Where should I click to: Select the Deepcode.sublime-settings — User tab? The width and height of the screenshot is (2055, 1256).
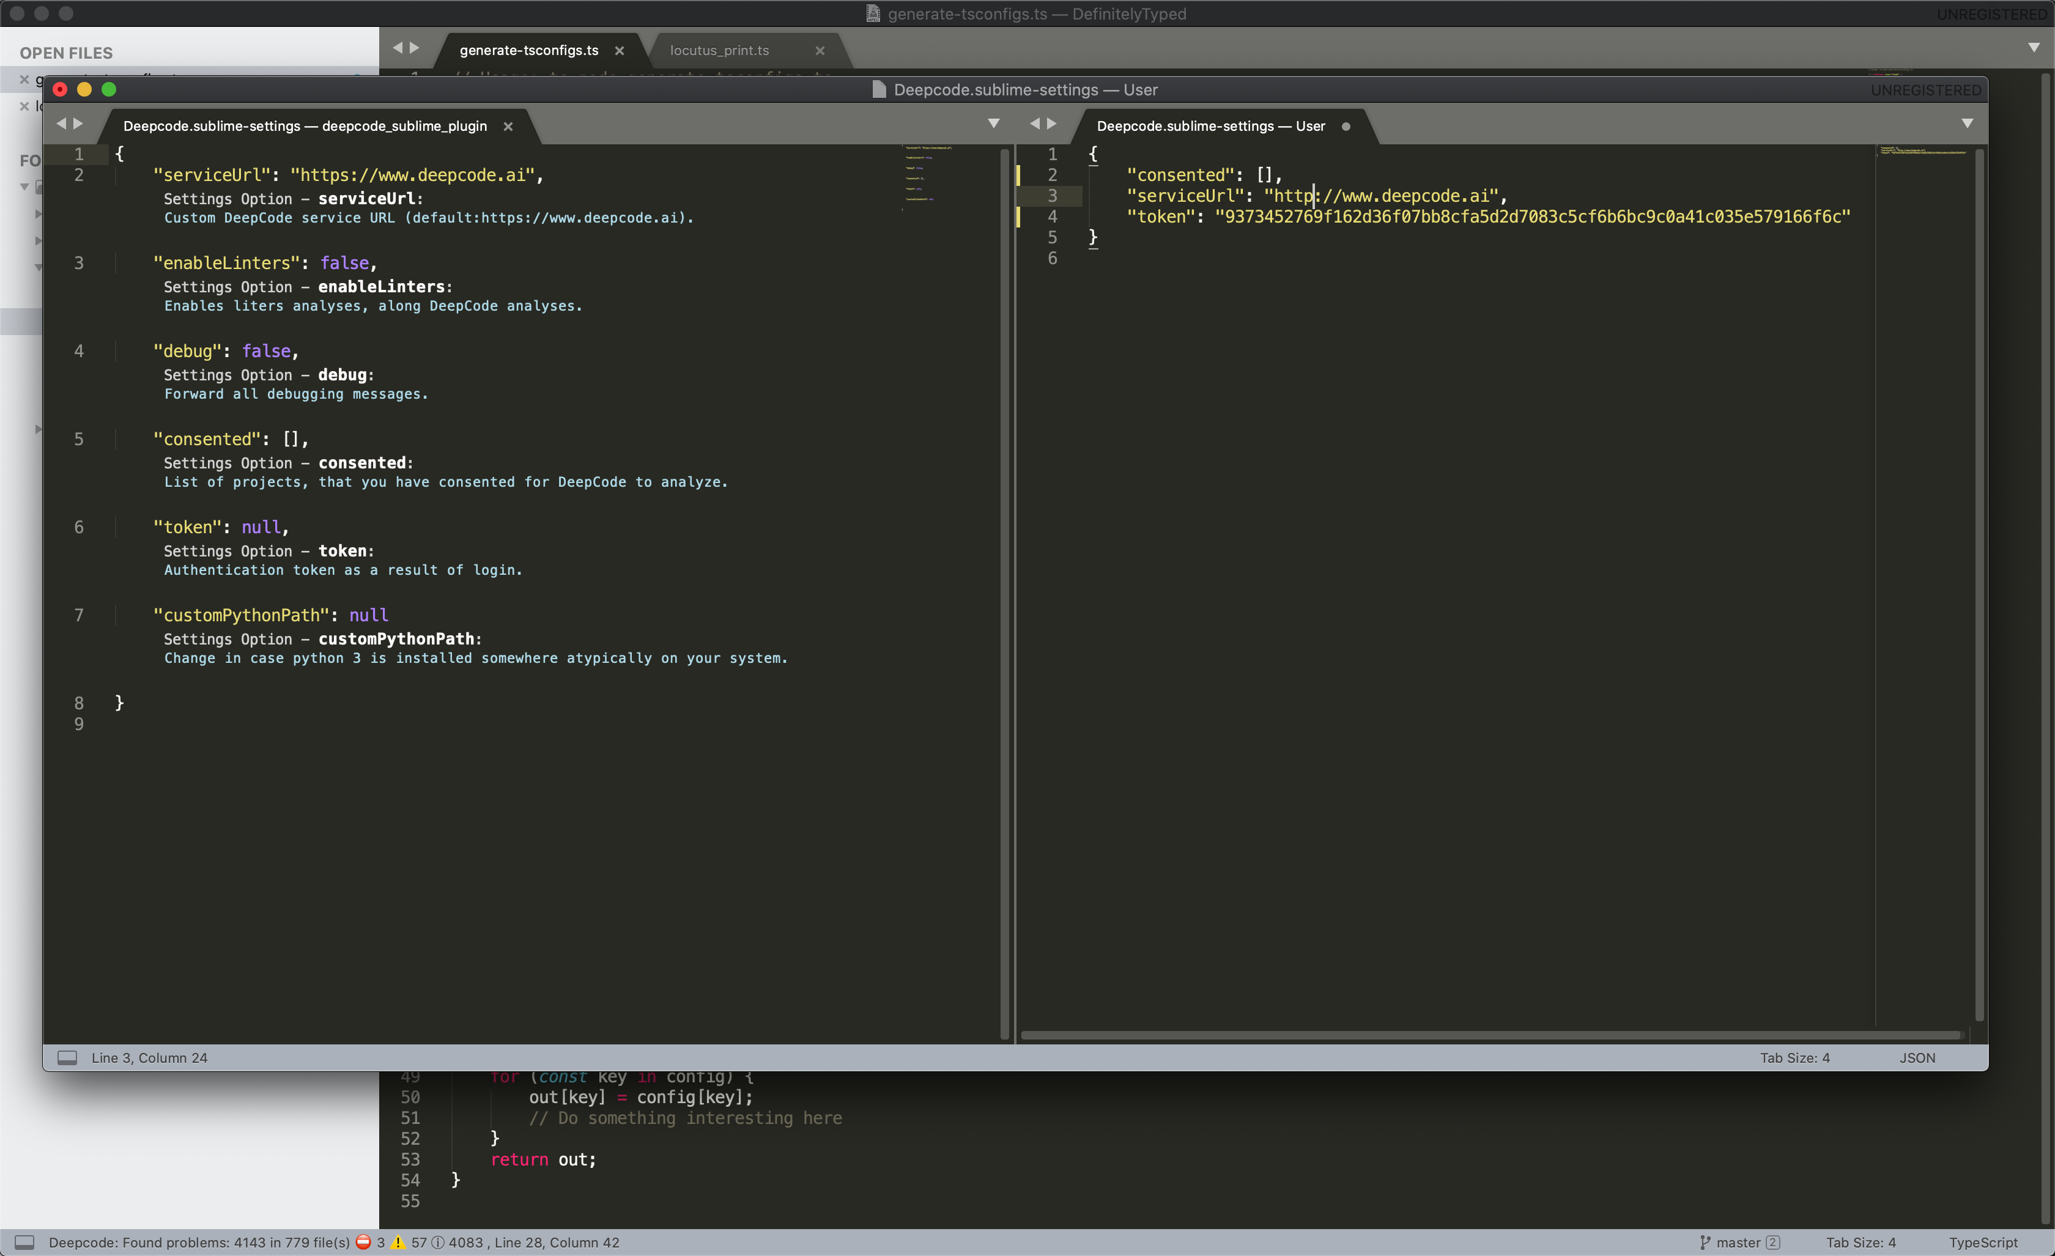pyautogui.click(x=1211, y=126)
